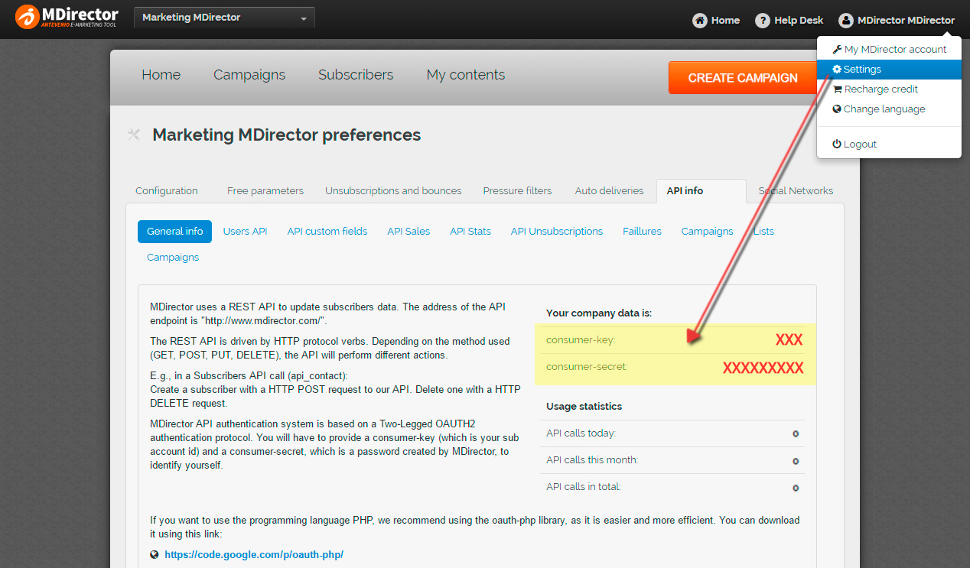Open the Free parameters tab
Viewport: 970px width, 568px height.
(265, 191)
